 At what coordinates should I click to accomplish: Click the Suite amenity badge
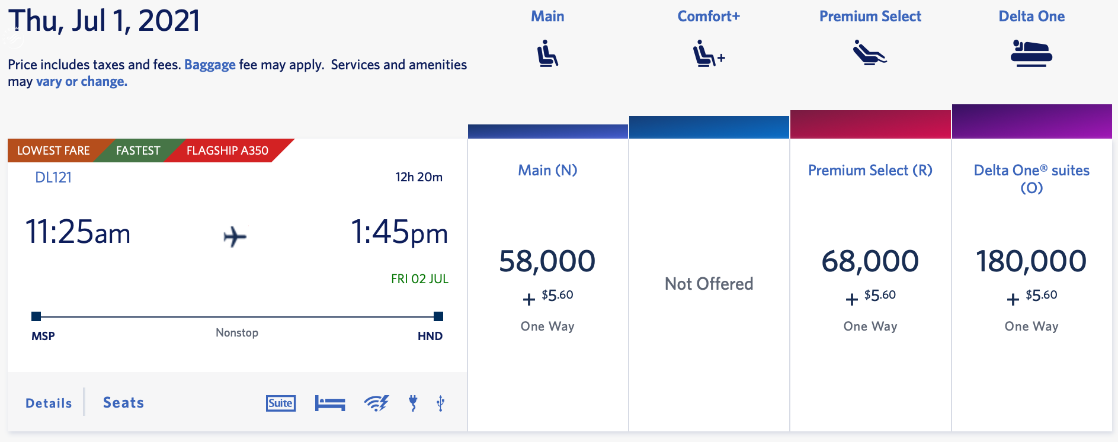click(x=280, y=403)
